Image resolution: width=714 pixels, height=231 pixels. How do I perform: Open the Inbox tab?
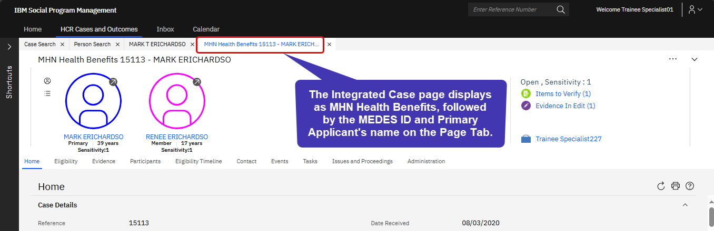pyautogui.click(x=165, y=29)
